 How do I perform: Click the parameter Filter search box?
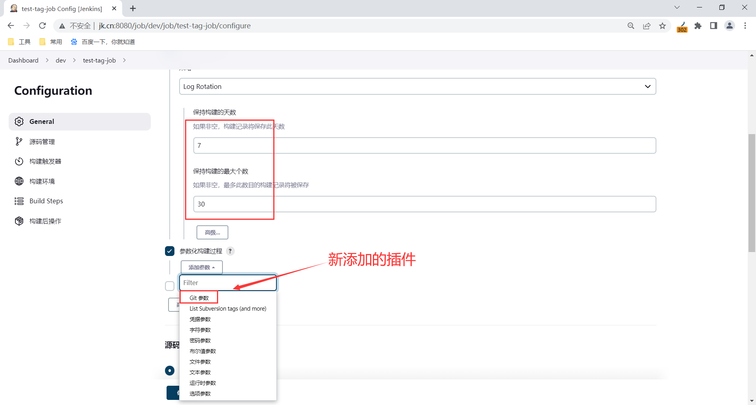[x=228, y=283]
